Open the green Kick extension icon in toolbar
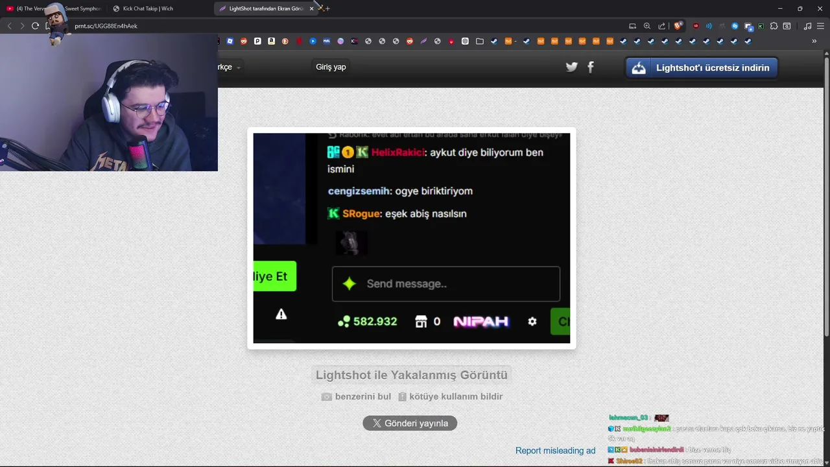Screen dimensions: 830x467 pos(761,26)
